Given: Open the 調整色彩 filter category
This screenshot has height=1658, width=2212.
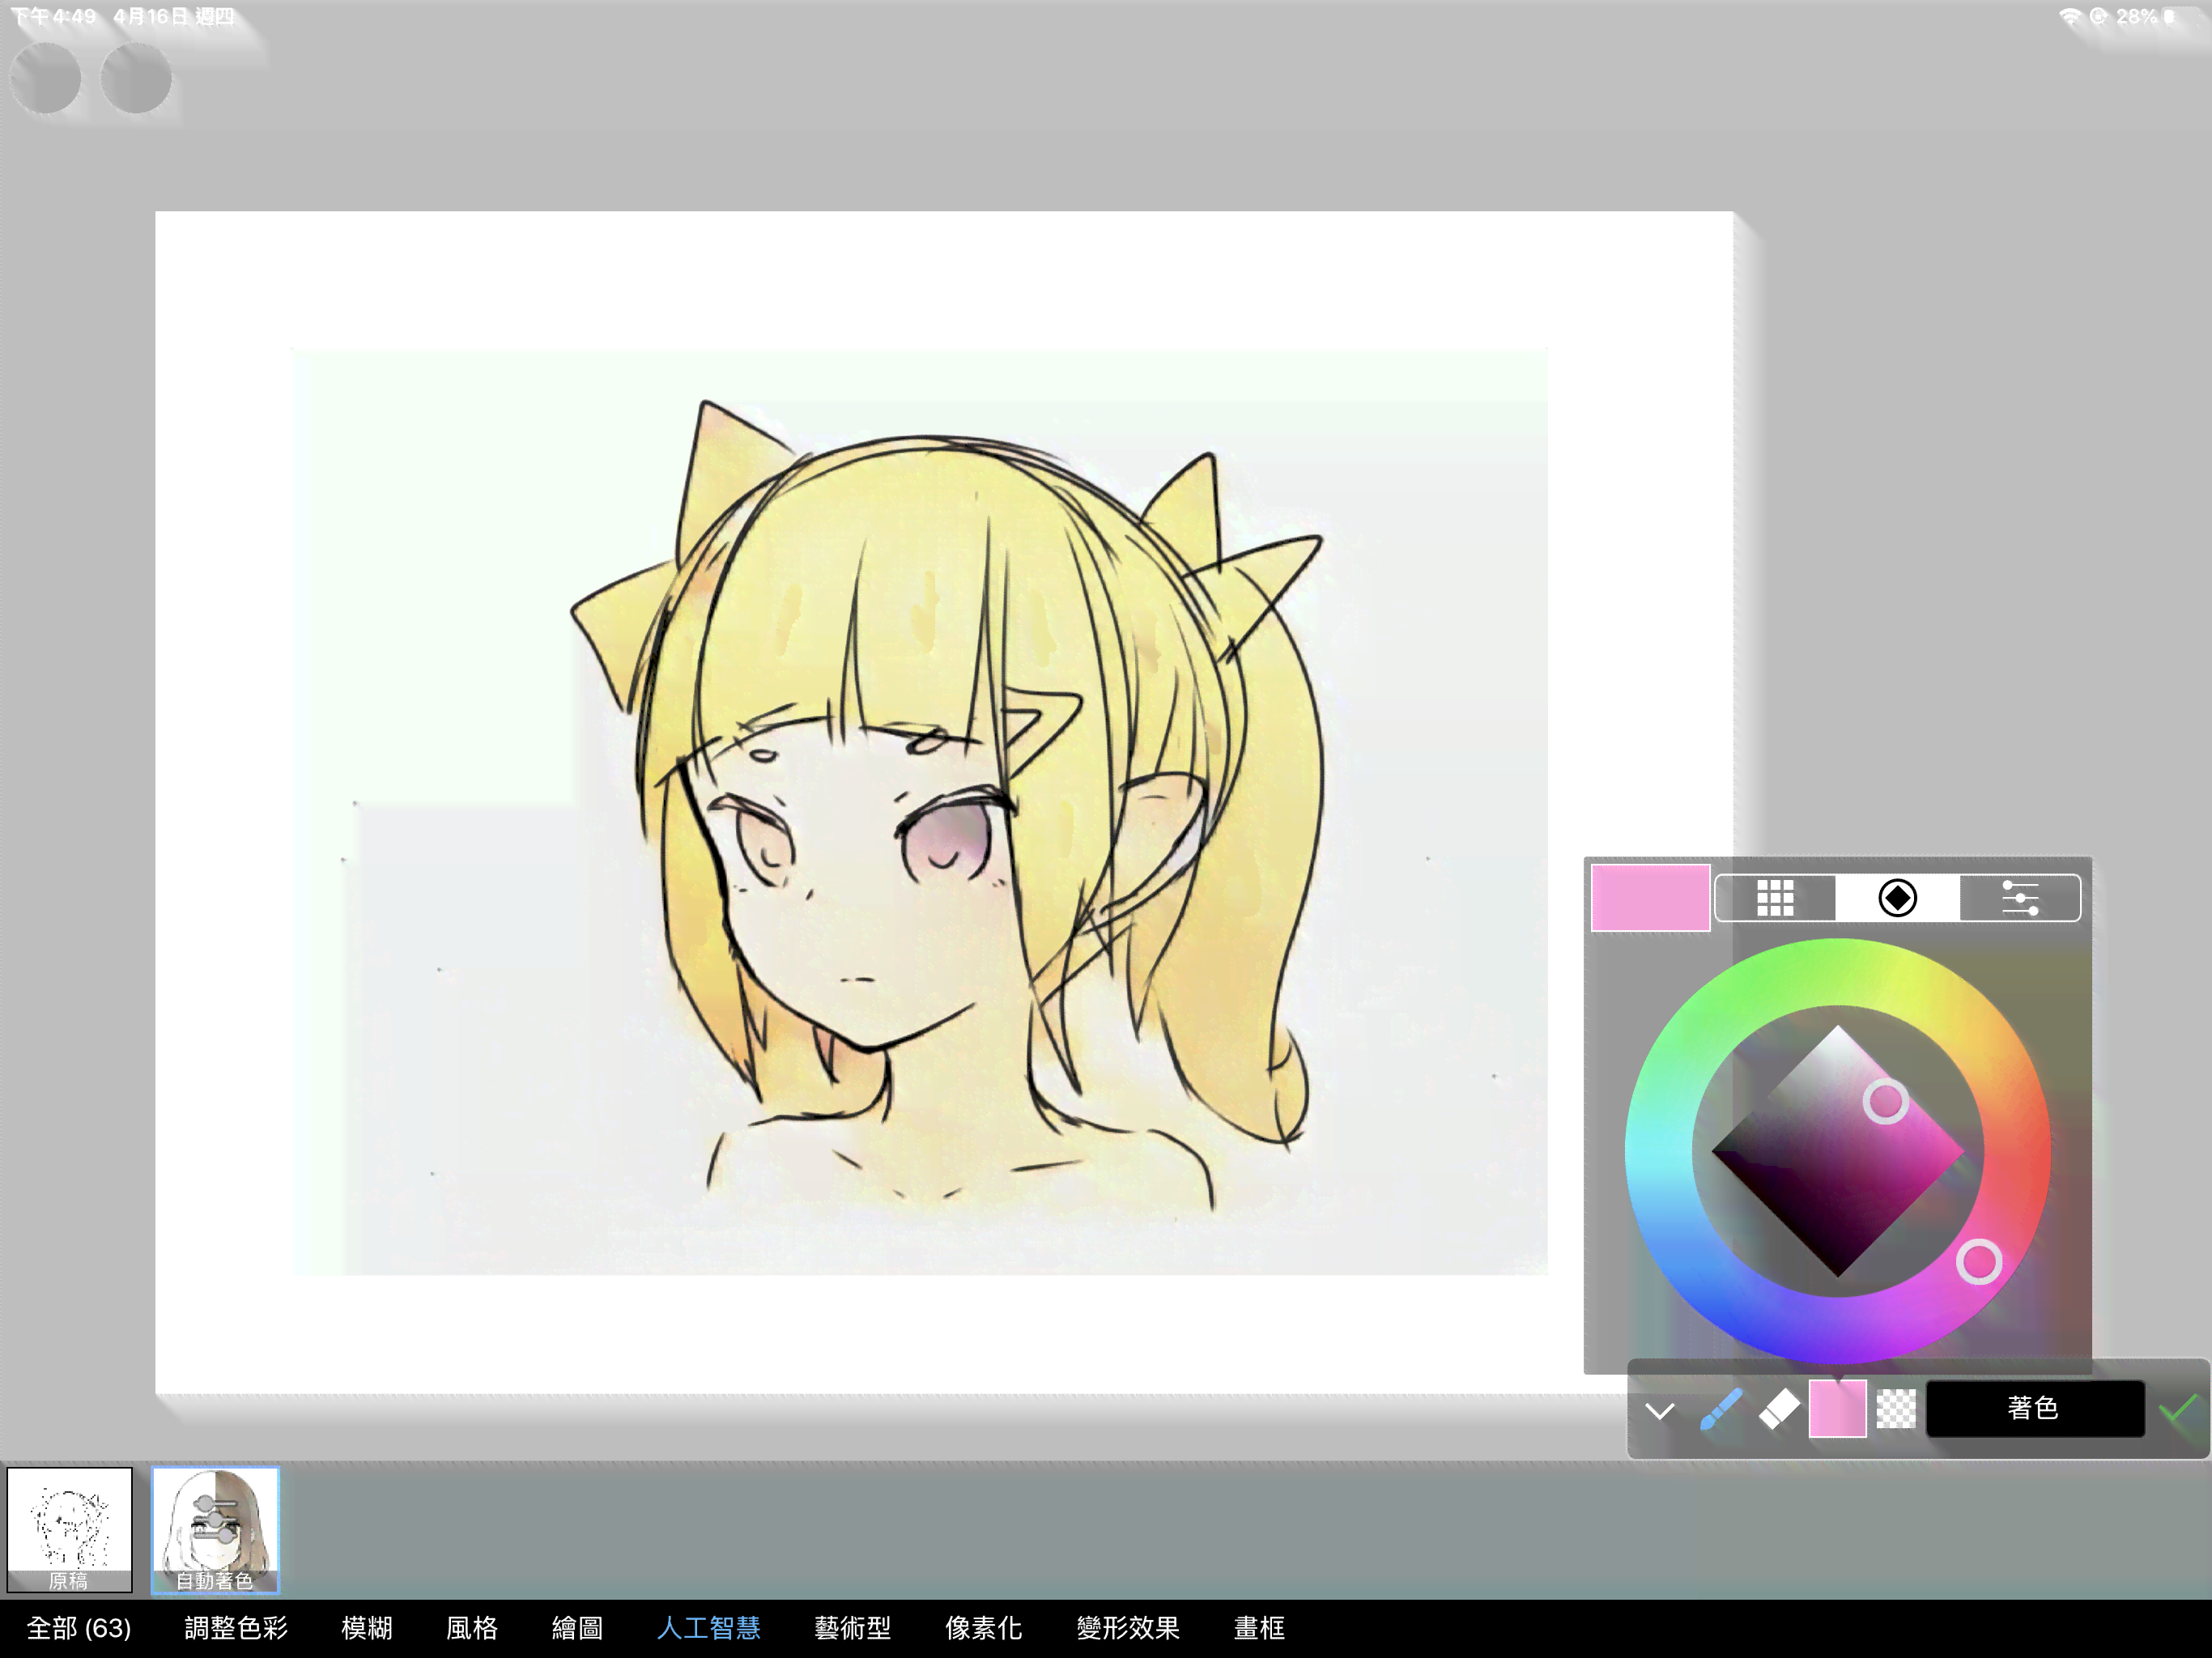Looking at the screenshot, I should pos(236,1628).
